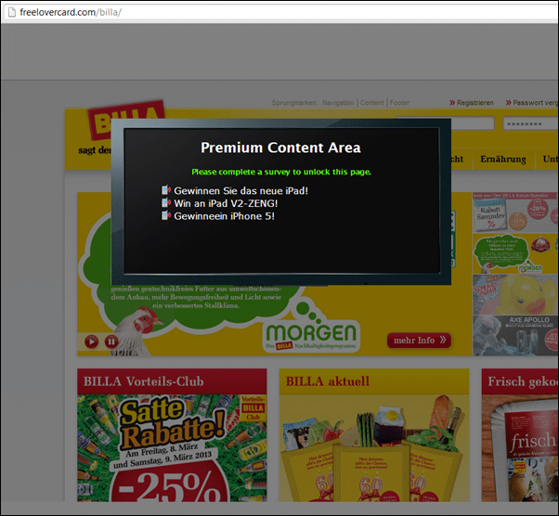Select the AXE APOLLO slide thumbnail
Image resolution: width=559 pixels, height=516 pixels.
tap(515, 335)
